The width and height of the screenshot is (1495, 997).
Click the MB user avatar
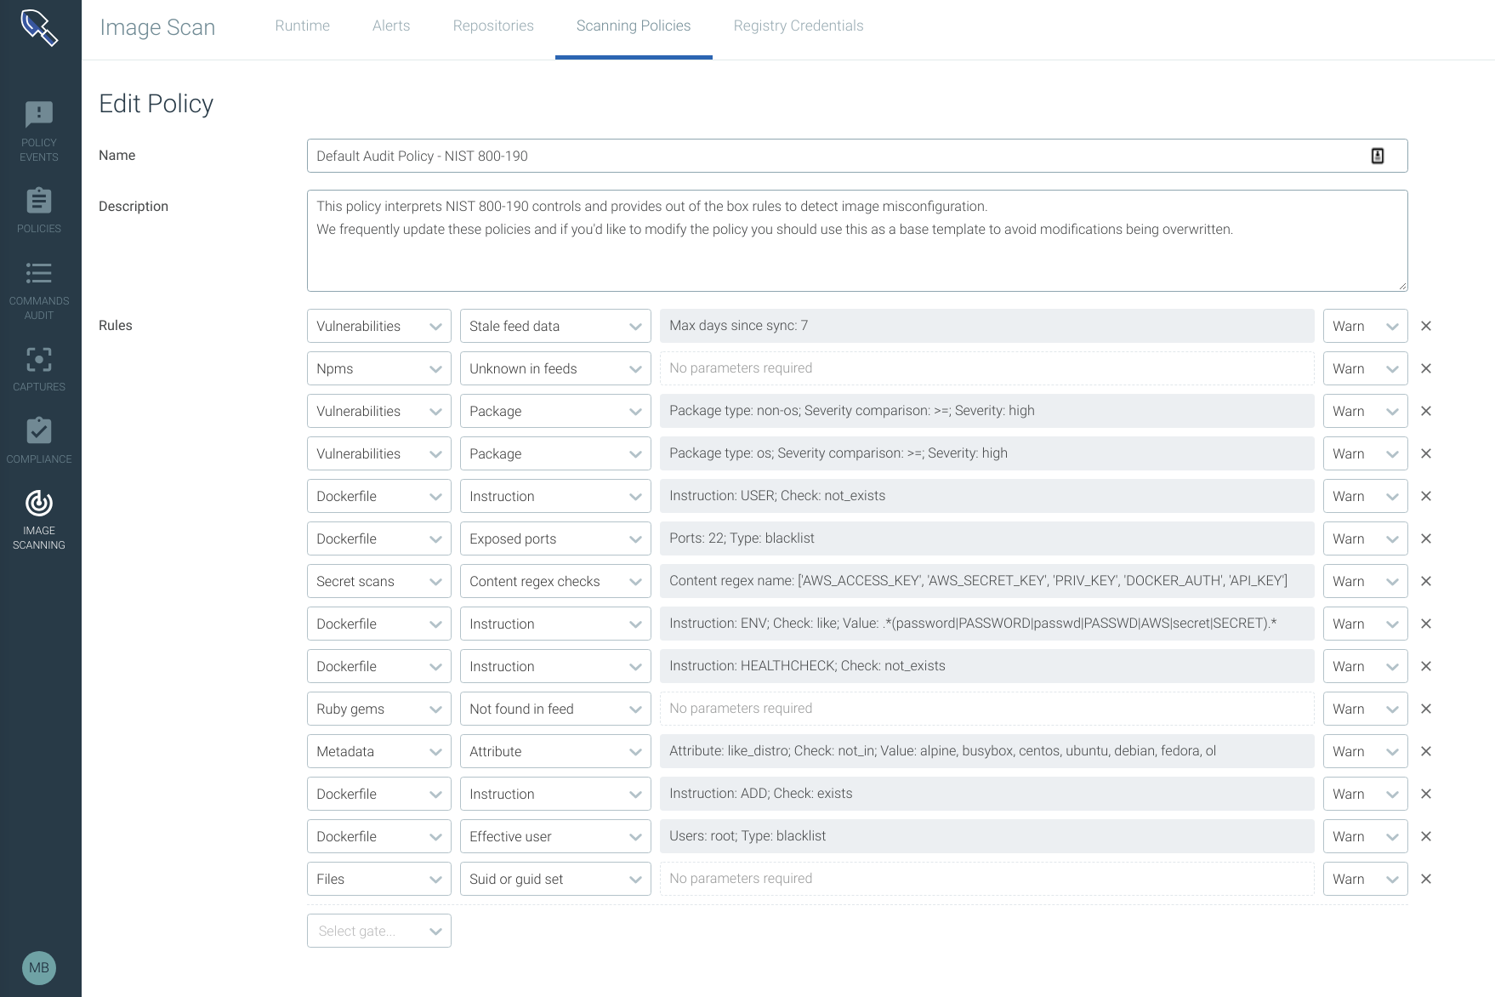pyautogui.click(x=38, y=968)
